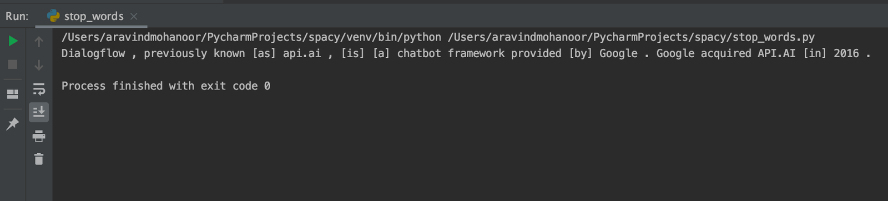
Task: Pin the Run tab with the pin icon
Action: pyautogui.click(x=13, y=124)
